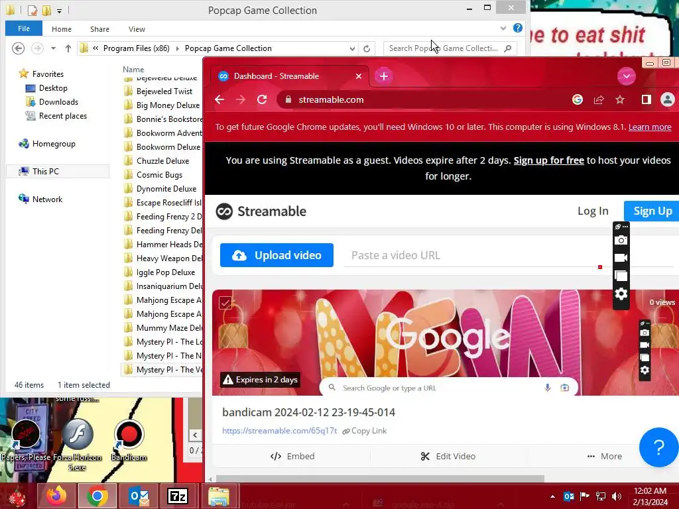Open a new Chrome tab with plus button
Viewport: 679px width, 509px height.
pos(384,76)
